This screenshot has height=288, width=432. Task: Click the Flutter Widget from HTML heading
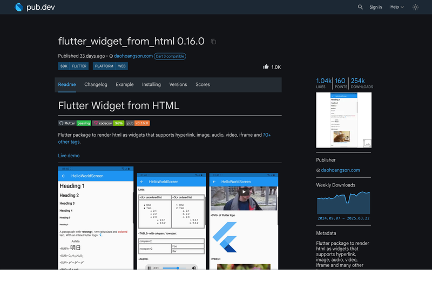119,105
